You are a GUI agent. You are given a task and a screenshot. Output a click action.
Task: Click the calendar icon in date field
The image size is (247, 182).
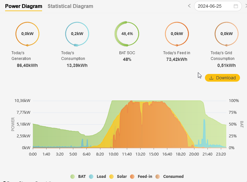(x=236, y=6)
